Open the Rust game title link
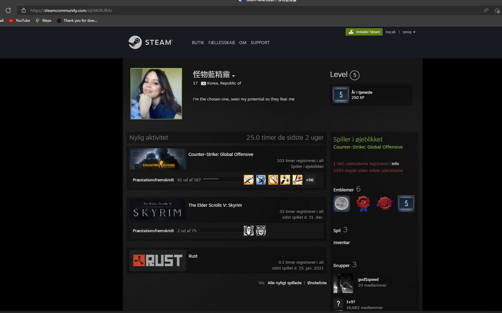The width and height of the screenshot is (502, 313). pos(193,256)
